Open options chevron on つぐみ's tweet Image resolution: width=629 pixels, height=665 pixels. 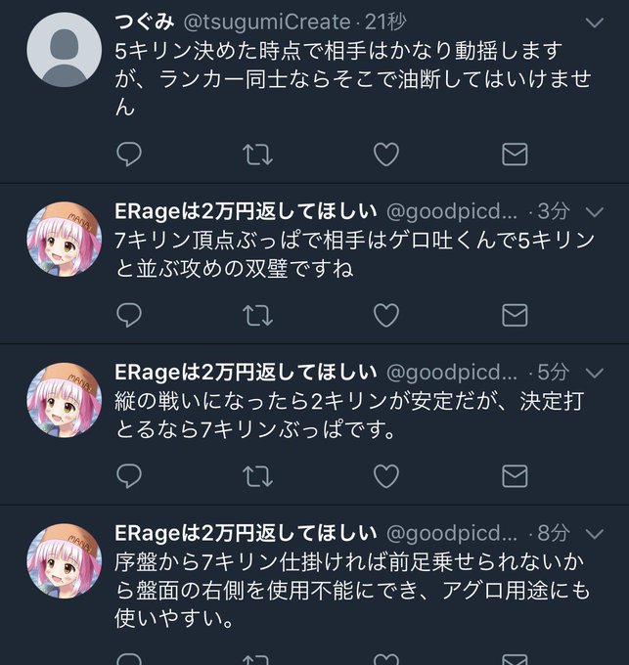coord(594,22)
